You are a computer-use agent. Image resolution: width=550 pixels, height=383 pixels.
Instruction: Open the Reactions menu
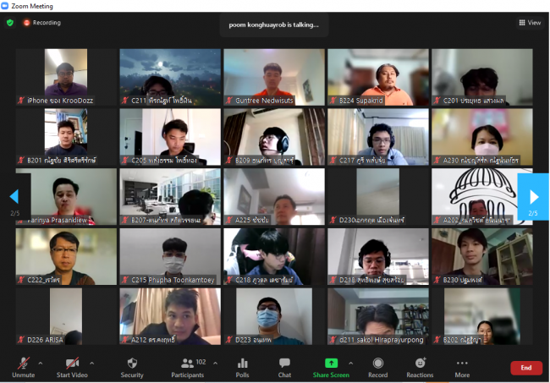coord(420,367)
